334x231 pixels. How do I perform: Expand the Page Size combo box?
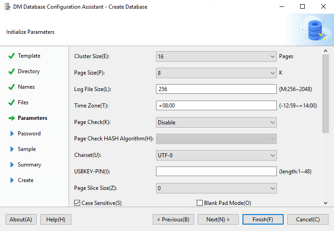(216, 72)
